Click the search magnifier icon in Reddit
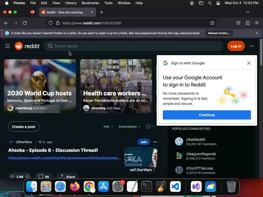 tap(50, 46)
